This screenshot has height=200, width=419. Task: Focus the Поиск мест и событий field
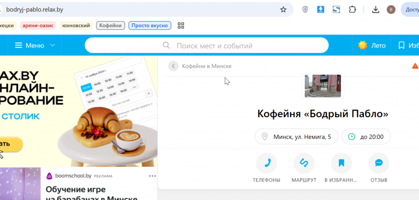click(207, 45)
